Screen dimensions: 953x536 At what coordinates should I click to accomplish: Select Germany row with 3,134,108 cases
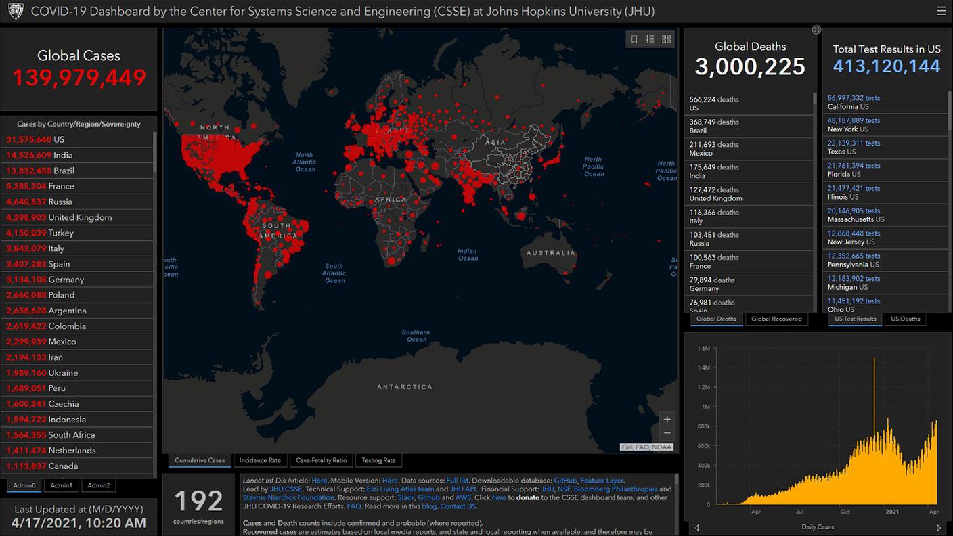pyautogui.click(x=77, y=280)
